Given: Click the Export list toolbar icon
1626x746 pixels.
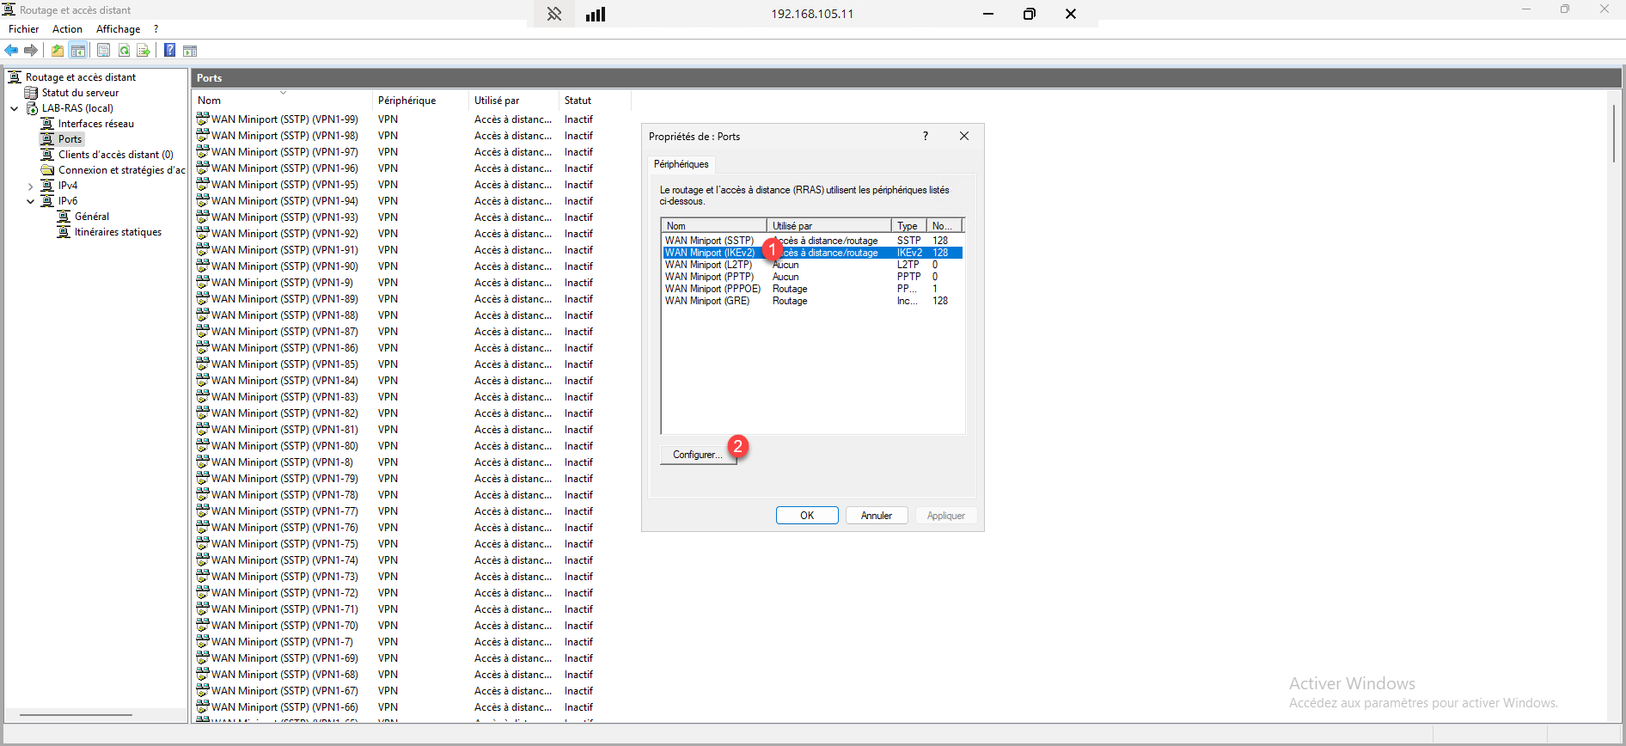Looking at the screenshot, I should coord(144,51).
